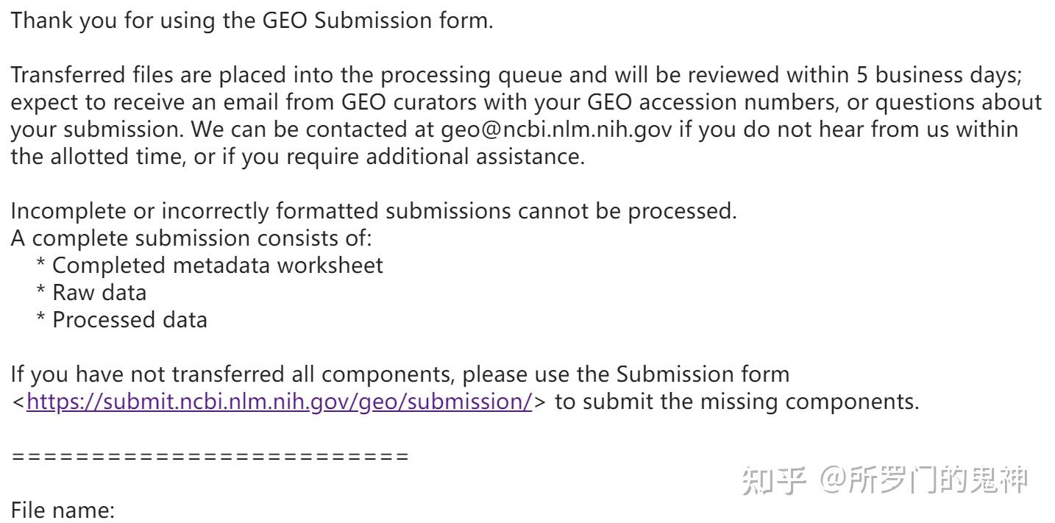Click the 'Processed data' bullet line
Screen dimensions: 1055x523
click(x=121, y=319)
